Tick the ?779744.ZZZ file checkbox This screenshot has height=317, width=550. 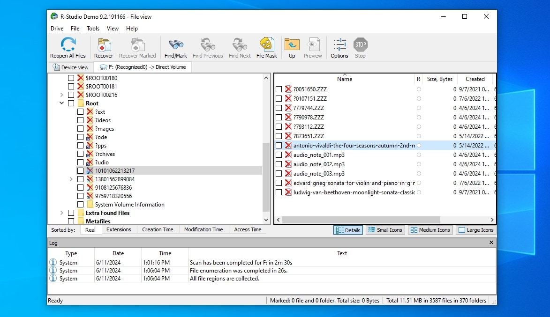[279, 108]
